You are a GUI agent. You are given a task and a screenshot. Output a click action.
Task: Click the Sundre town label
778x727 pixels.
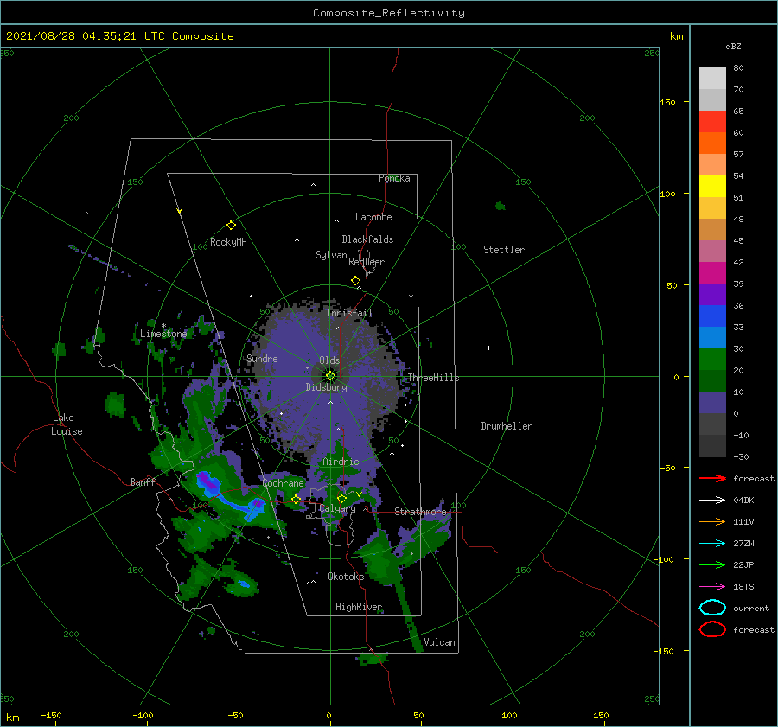click(x=262, y=358)
